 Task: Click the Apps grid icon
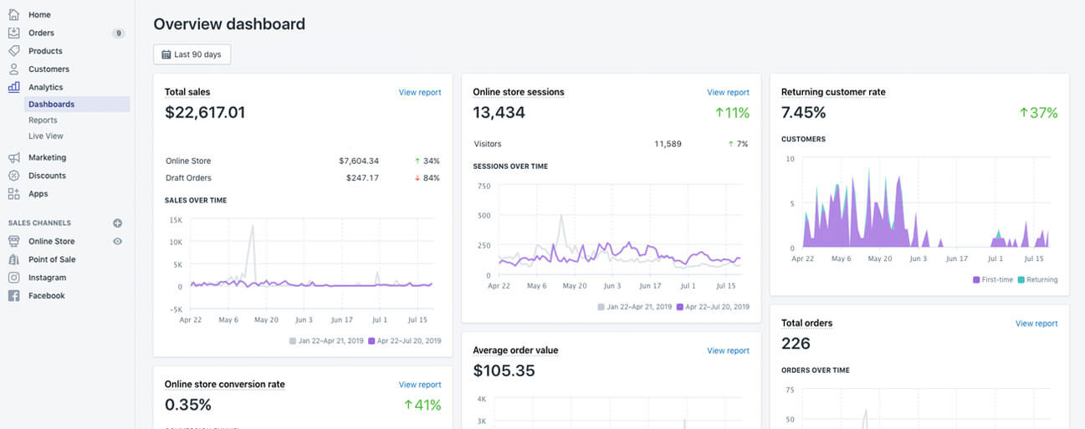tap(13, 194)
